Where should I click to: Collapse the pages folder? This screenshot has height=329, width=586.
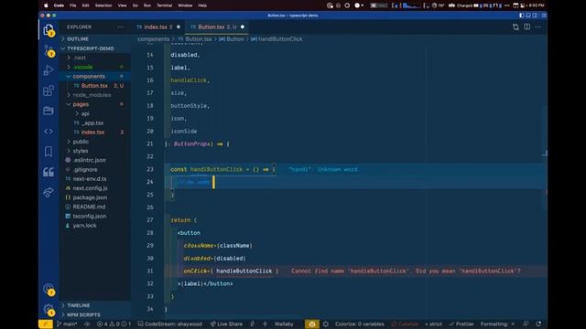click(x=81, y=104)
